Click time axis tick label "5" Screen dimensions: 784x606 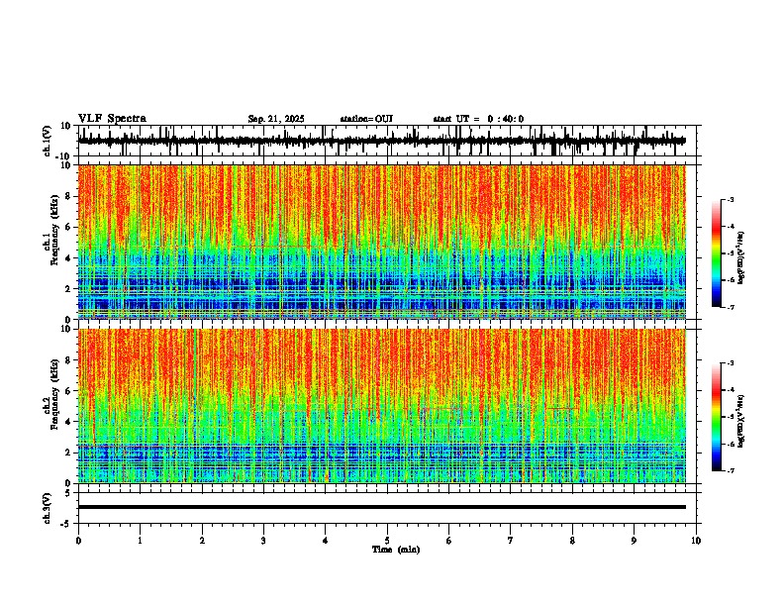pyautogui.click(x=387, y=541)
